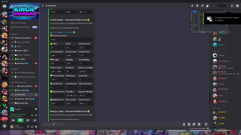Open the estimates-performance channel

tap(24, 77)
